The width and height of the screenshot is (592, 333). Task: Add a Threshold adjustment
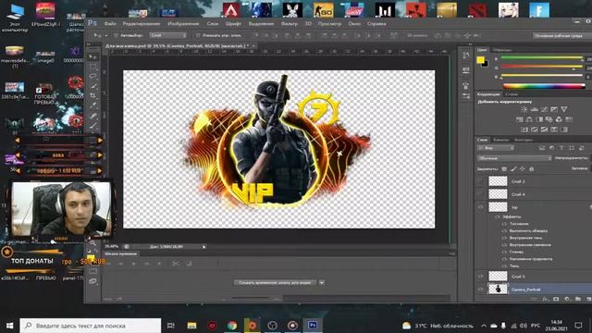544,129
